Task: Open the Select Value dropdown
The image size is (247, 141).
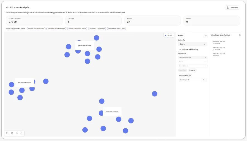Action: tap(193, 66)
